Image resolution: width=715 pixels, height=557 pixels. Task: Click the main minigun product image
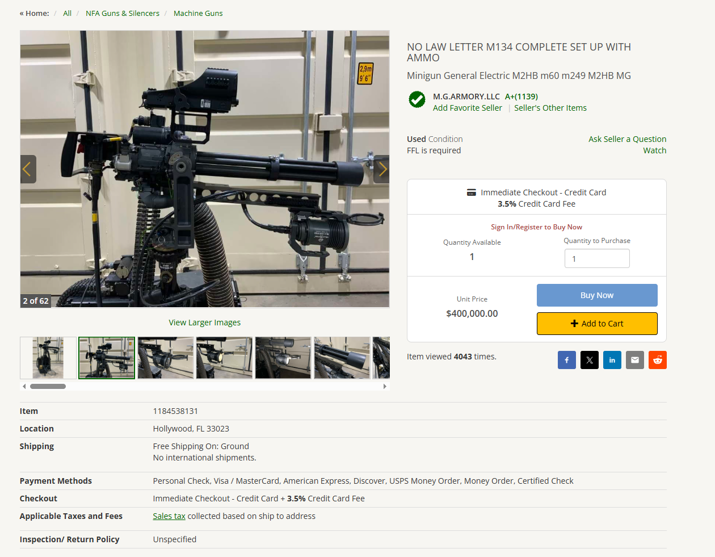click(x=205, y=169)
